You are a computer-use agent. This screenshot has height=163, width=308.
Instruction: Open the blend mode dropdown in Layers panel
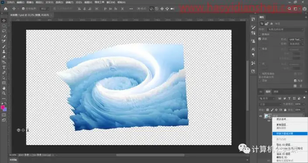(x=270, y=104)
